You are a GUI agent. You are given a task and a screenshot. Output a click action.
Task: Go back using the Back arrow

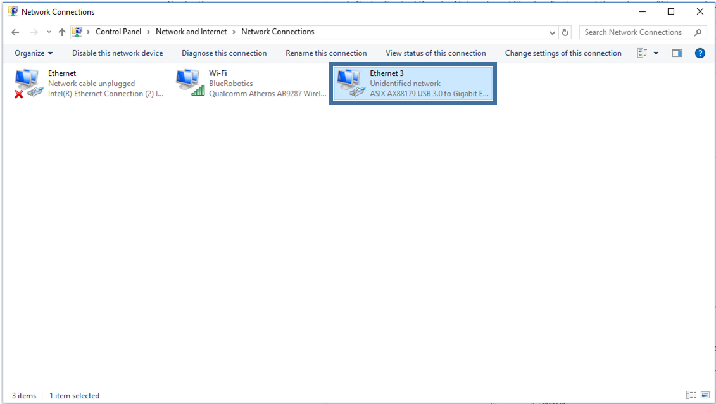pos(15,32)
